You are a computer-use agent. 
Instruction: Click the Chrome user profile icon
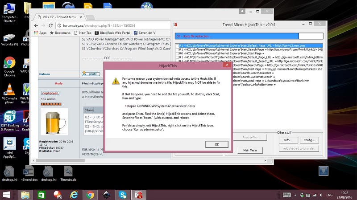coord(242,11)
